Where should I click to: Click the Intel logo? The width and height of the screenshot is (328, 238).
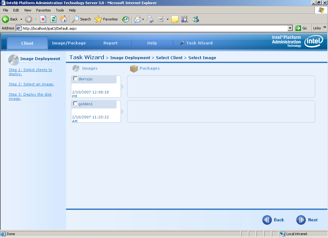314,41
